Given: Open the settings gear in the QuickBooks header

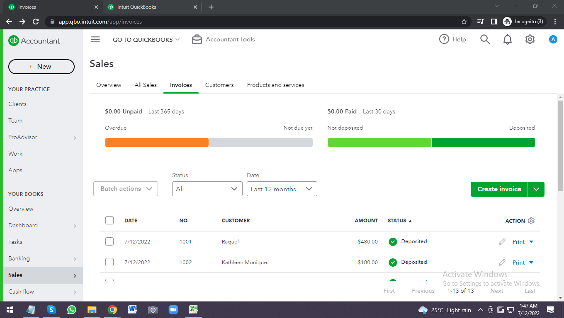Looking at the screenshot, I should 530,39.
